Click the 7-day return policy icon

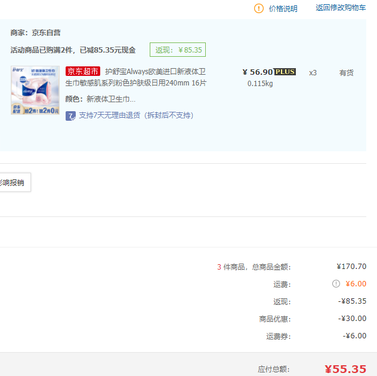(x=70, y=116)
